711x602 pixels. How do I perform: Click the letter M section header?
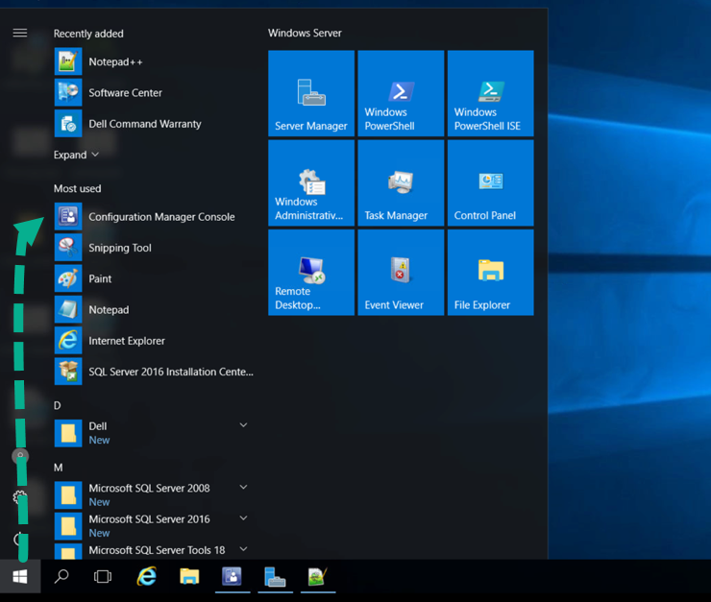coord(58,468)
